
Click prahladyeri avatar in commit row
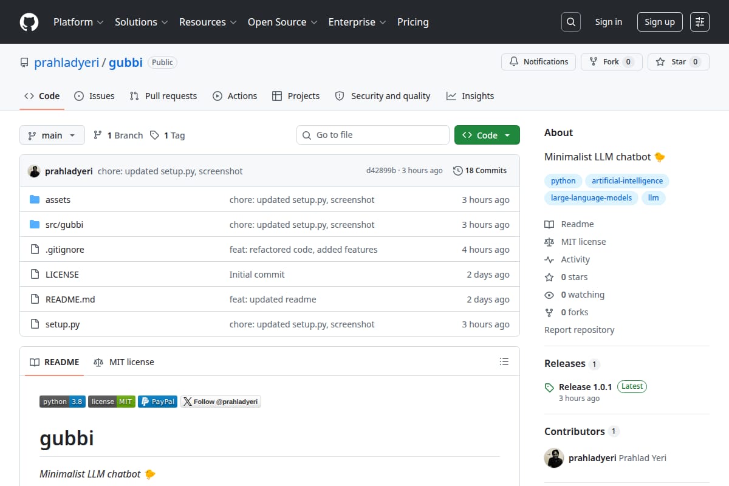pos(34,171)
